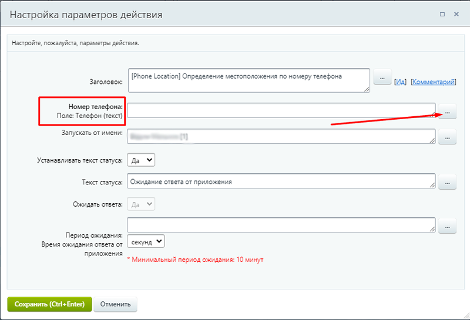Focus the Заголовок text field

click(x=248, y=80)
